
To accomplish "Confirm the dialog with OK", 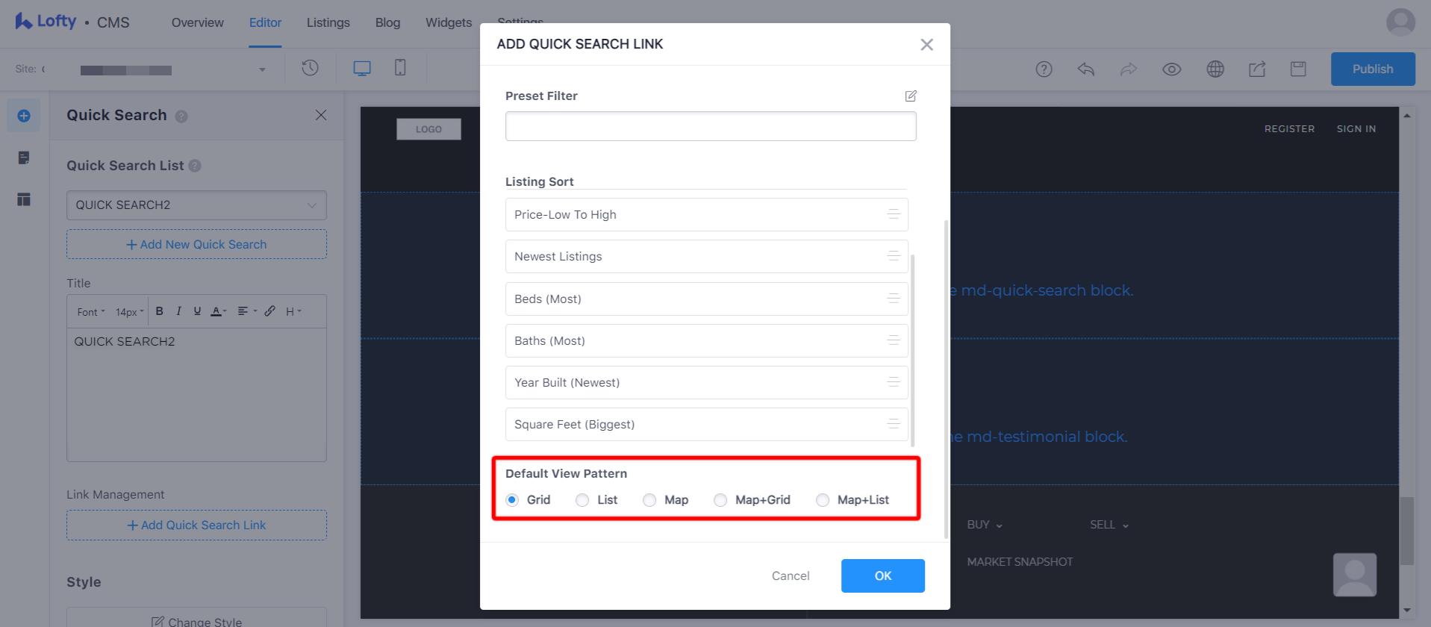I will point(883,575).
